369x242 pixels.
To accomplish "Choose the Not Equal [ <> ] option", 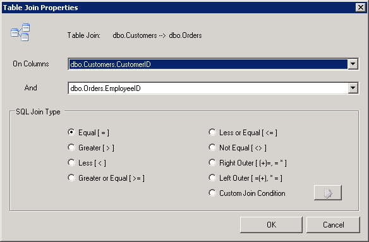I will coord(212,148).
